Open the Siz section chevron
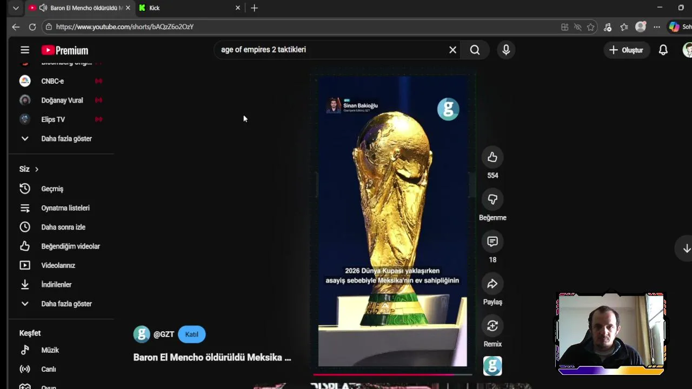 tap(37, 169)
